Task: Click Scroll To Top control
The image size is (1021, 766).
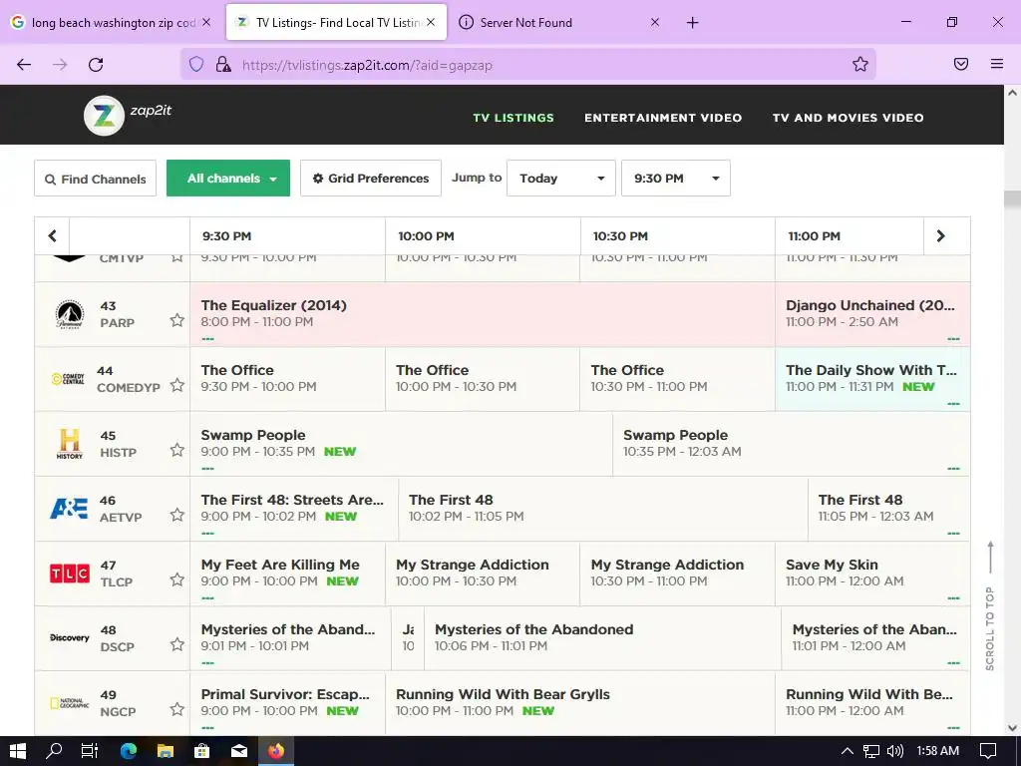Action: 990,605
